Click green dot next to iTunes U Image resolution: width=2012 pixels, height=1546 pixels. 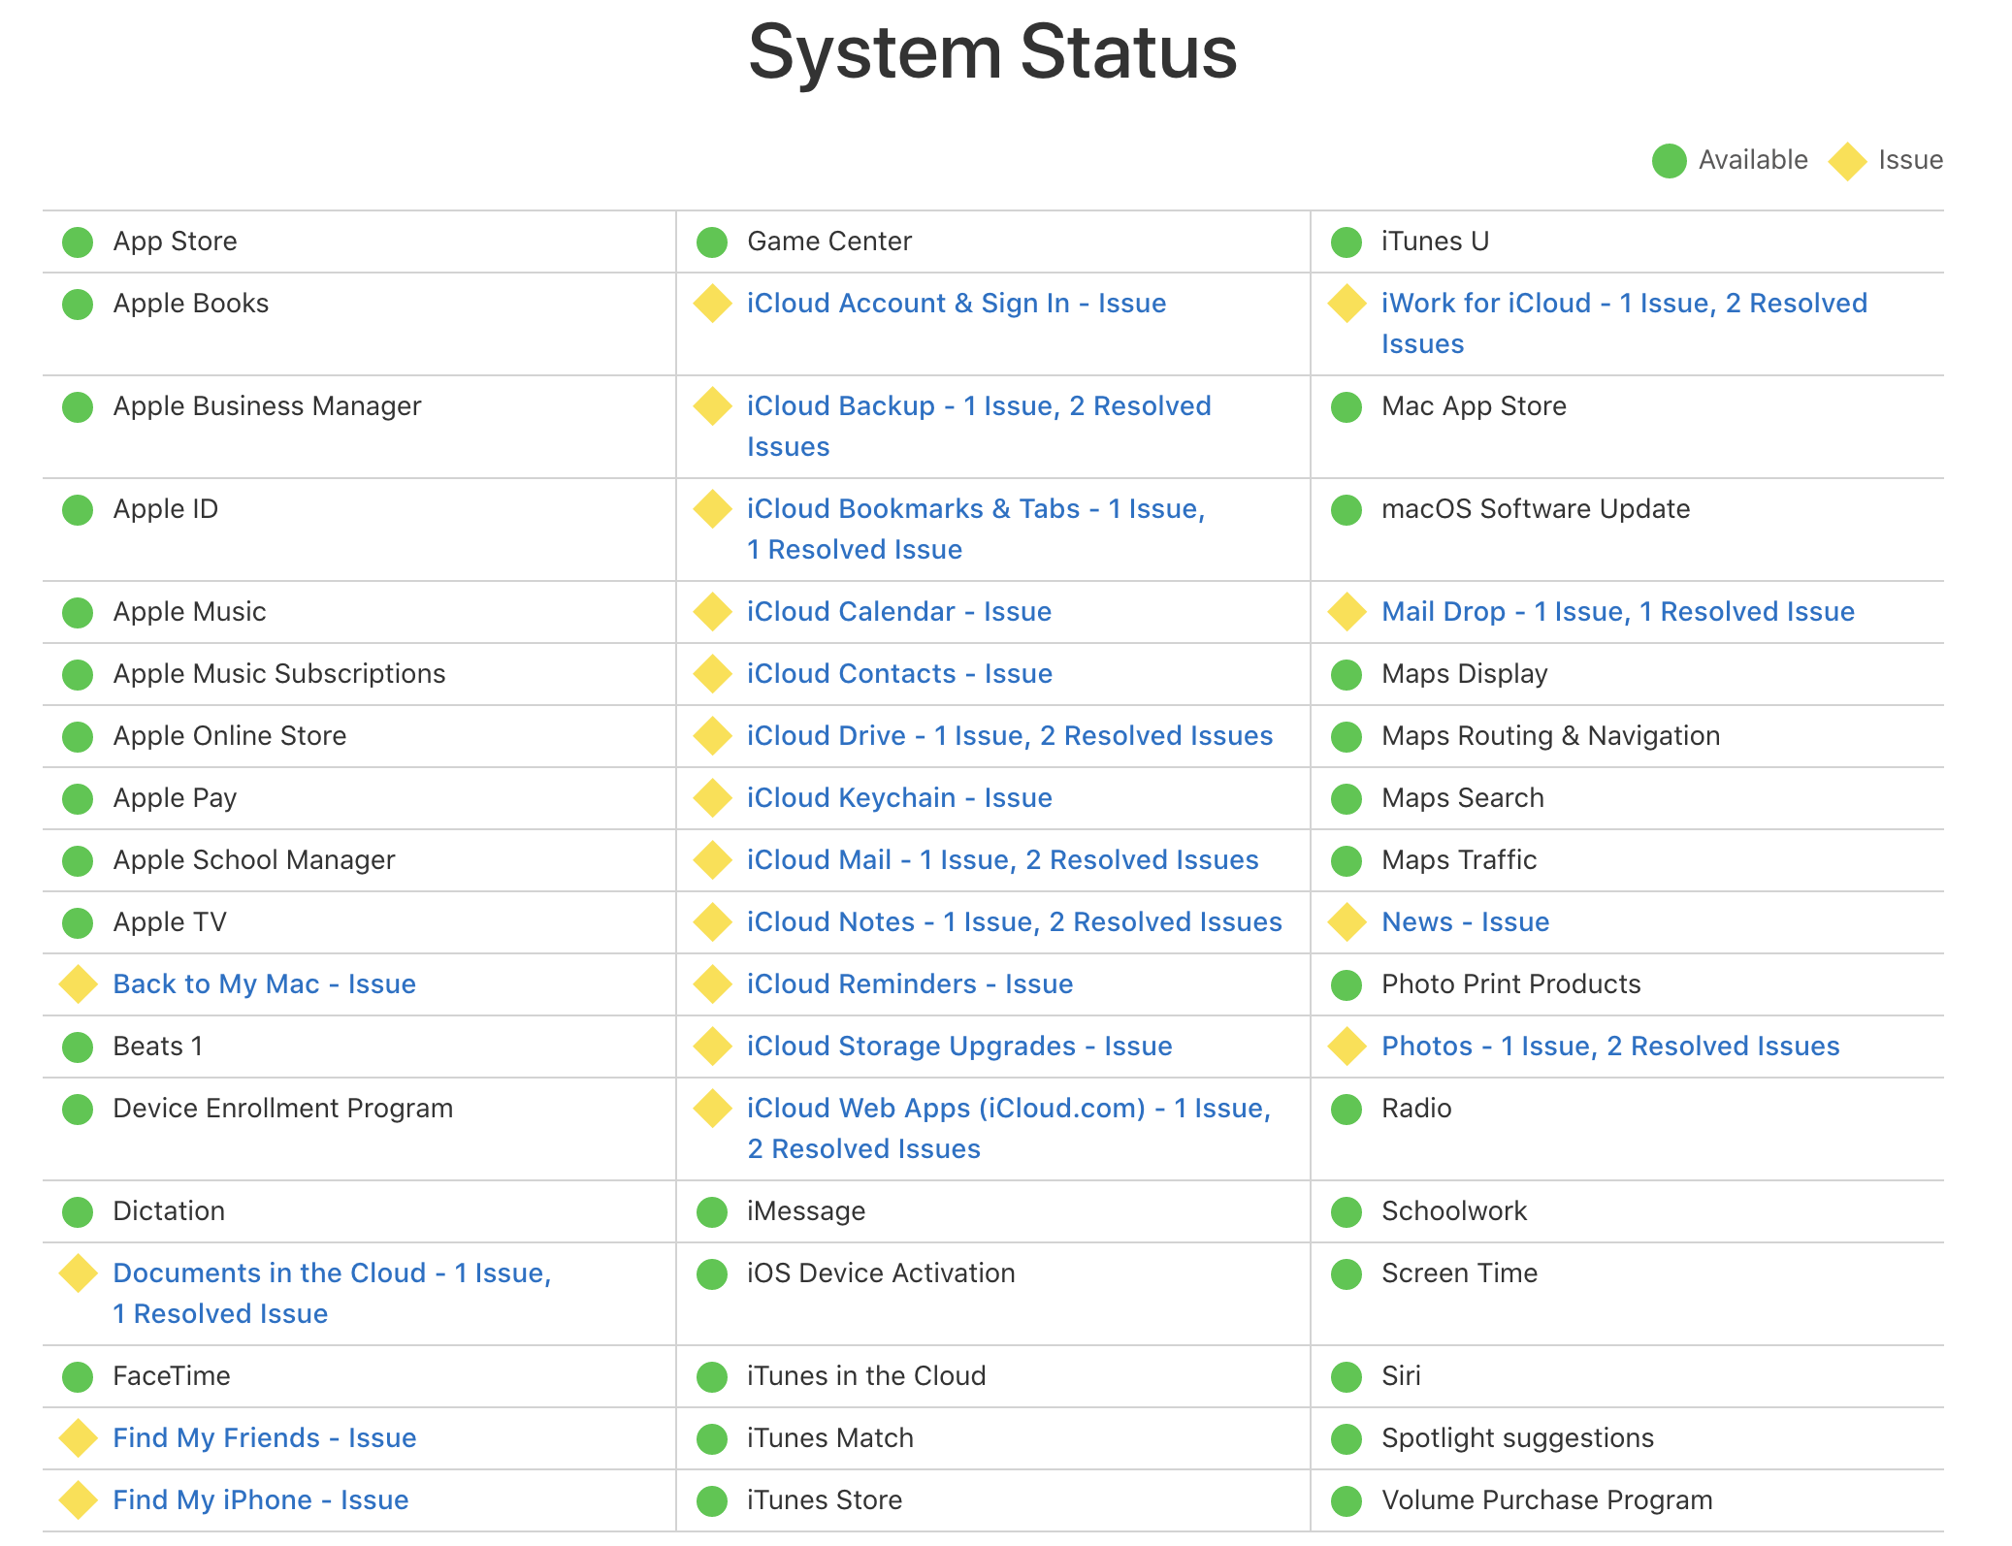(x=1347, y=242)
